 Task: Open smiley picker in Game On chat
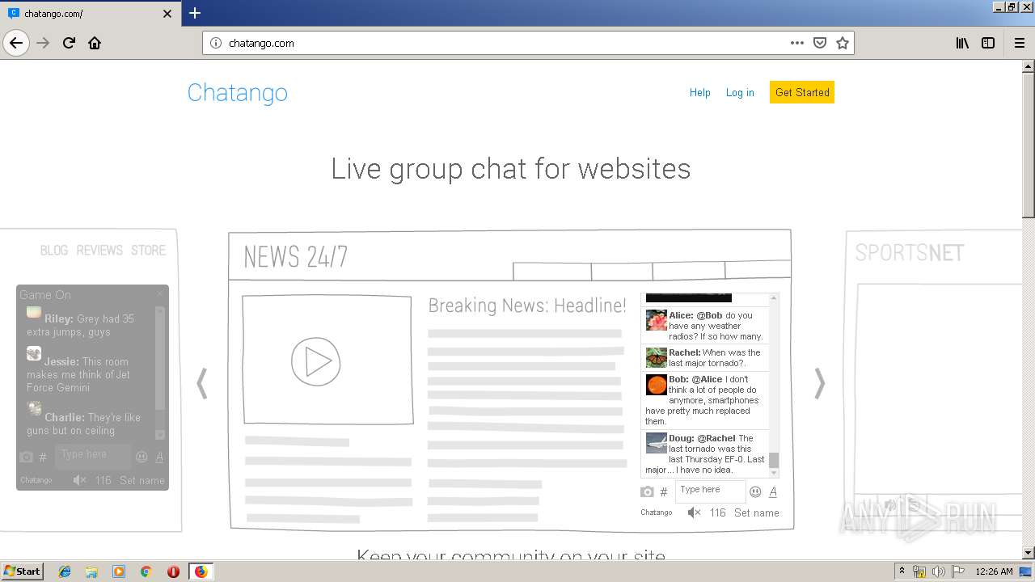pyautogui.click(x=142, y=457)
